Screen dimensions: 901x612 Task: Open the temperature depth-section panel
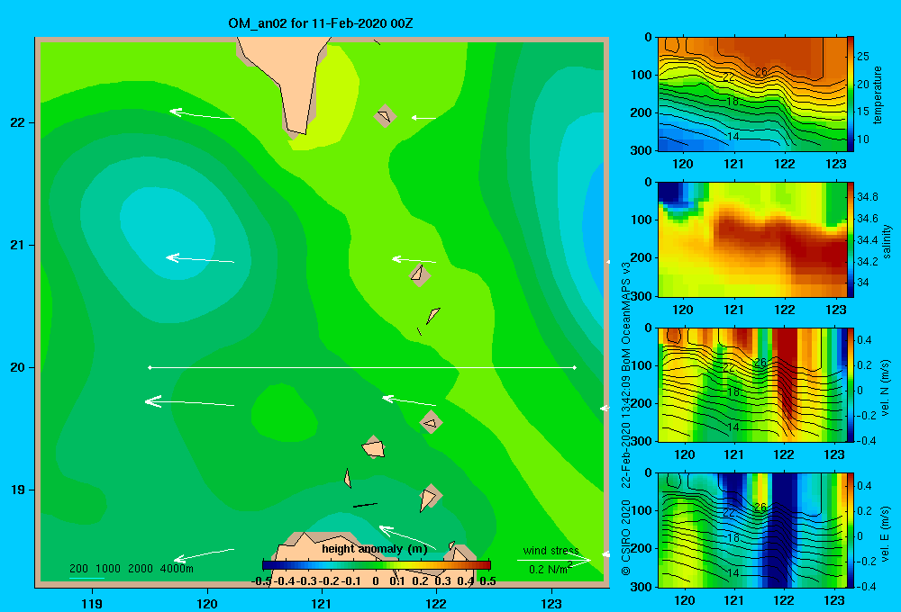752,94
